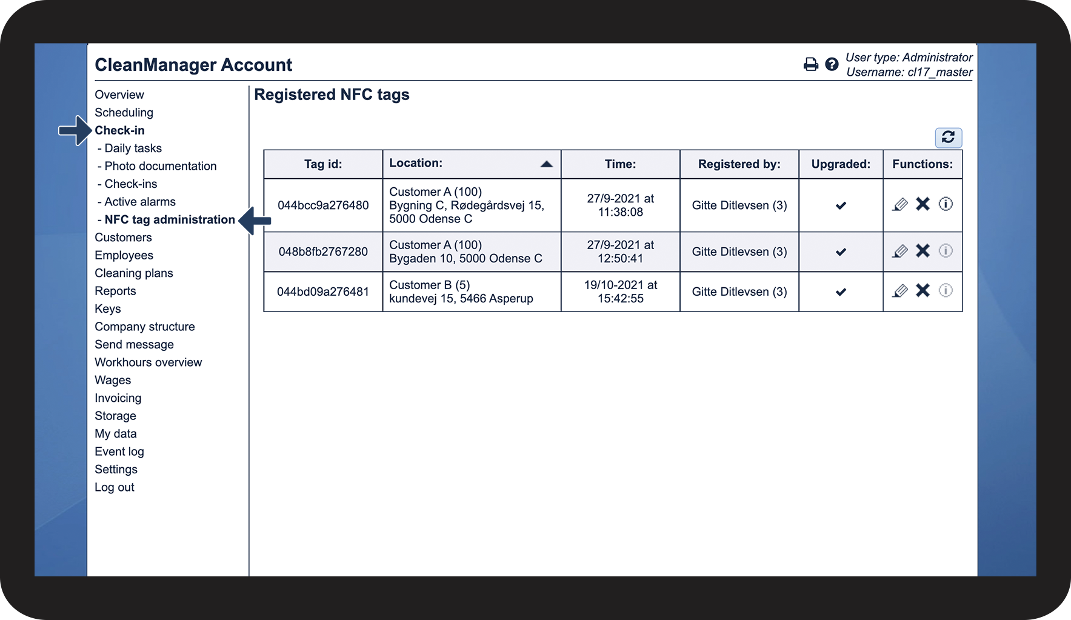Screen dimensions: 1071x620
Task: Delete tag 048b8fb2767280 with X icon
Action: pyautogui.click(x=923, y=251)
